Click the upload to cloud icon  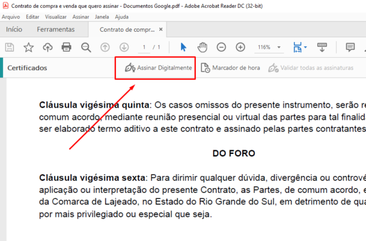[48, 47]
